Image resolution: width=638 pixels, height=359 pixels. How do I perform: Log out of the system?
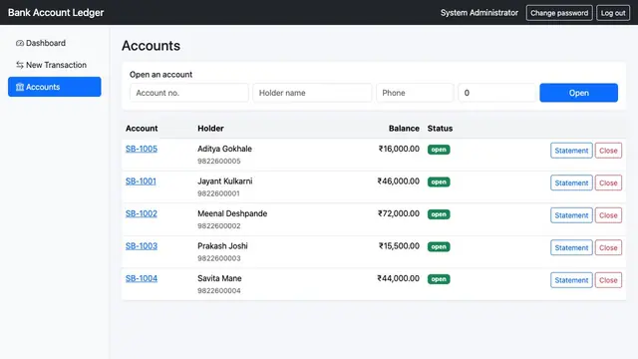tap(613, 13)
